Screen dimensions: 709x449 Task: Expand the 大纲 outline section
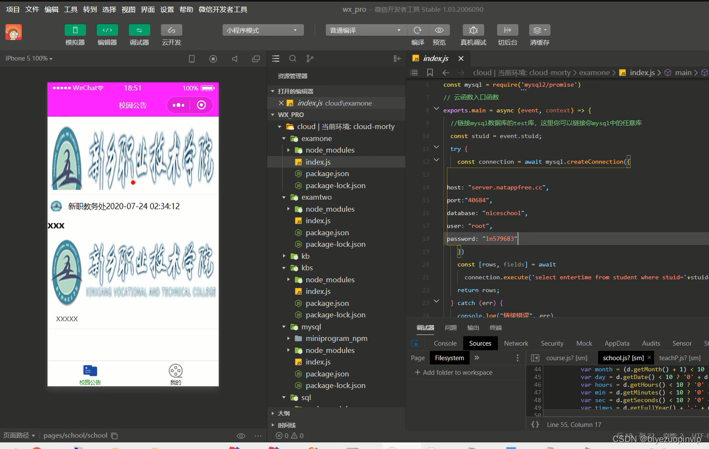pyautogui.click(x=273, y=414)
